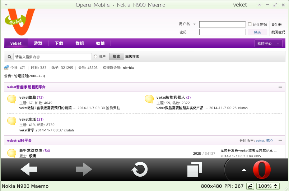Open window menu arrow at title bar left

click(6, 5)
